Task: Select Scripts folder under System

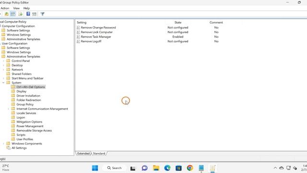Action: point(21,135)
